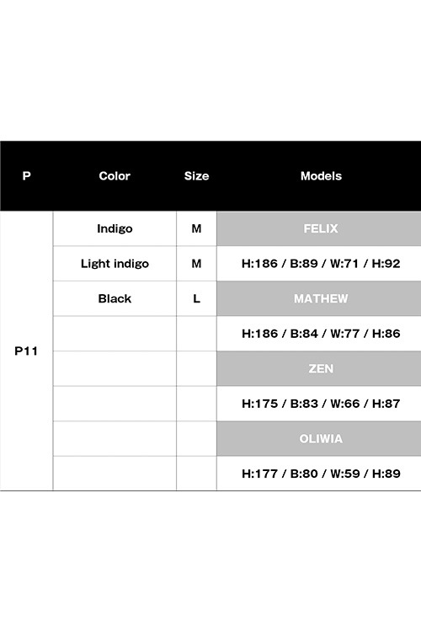The width and height of the screenshot is (421, 632).
Task: Click the size L cell
Action: click(x=196, y=298)
